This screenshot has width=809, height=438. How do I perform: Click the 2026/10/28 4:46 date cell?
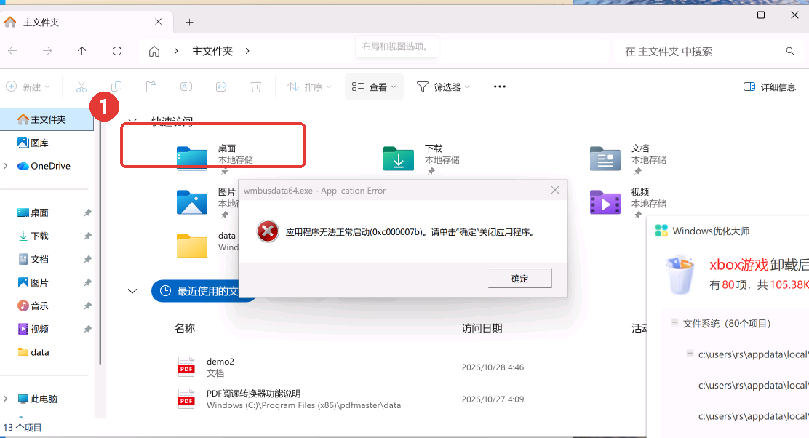click(493, 367)
